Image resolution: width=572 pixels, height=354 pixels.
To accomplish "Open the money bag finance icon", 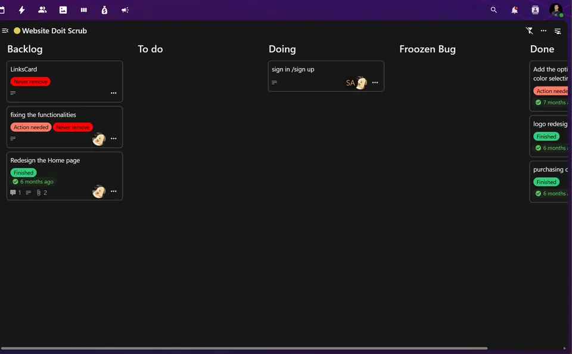I will pos(104,10).
